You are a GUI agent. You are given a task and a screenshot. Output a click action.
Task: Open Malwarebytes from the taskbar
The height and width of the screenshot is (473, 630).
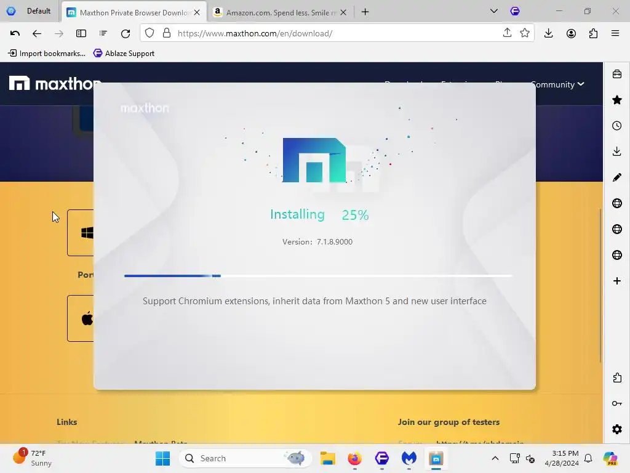coord(409,458)
